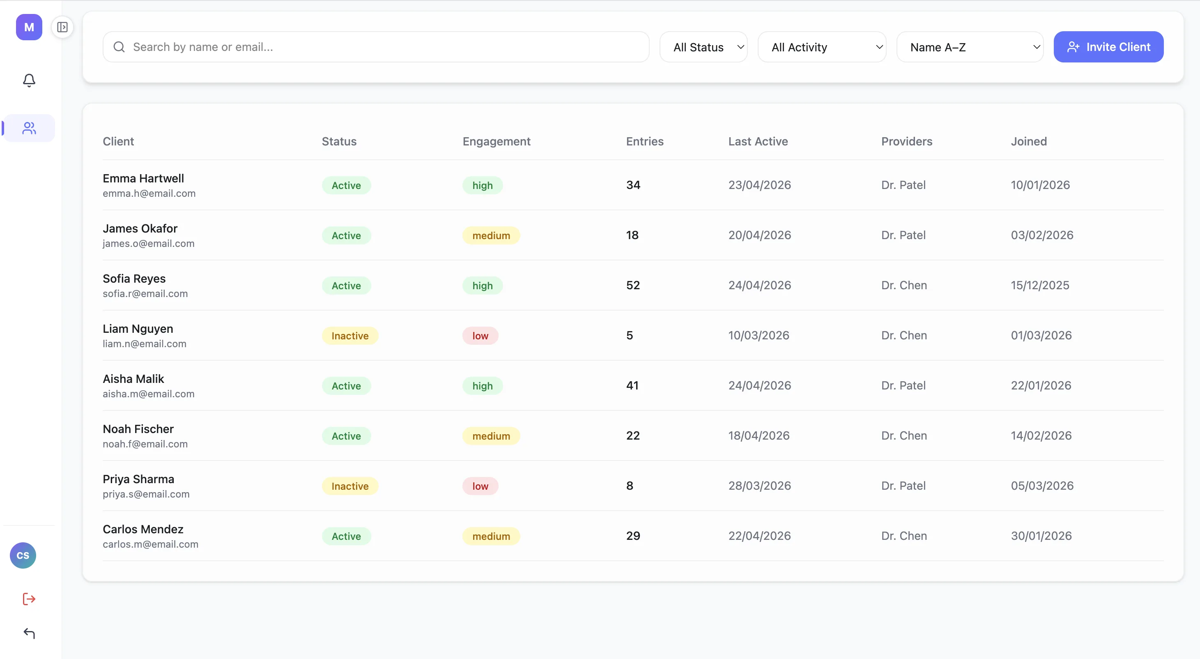Click the Engagement column header
The width and height of the screenshot is (1200, 659).
pos(496,141)
